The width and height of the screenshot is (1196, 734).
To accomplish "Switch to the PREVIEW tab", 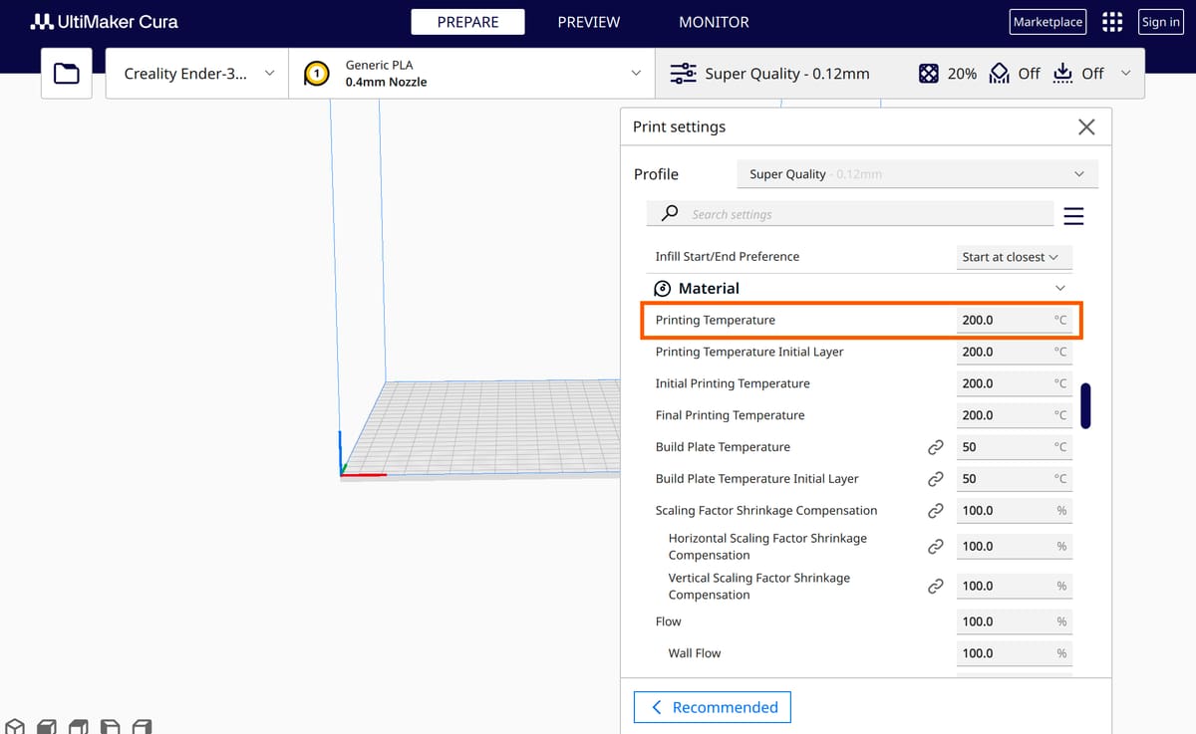I will [588, 22].
